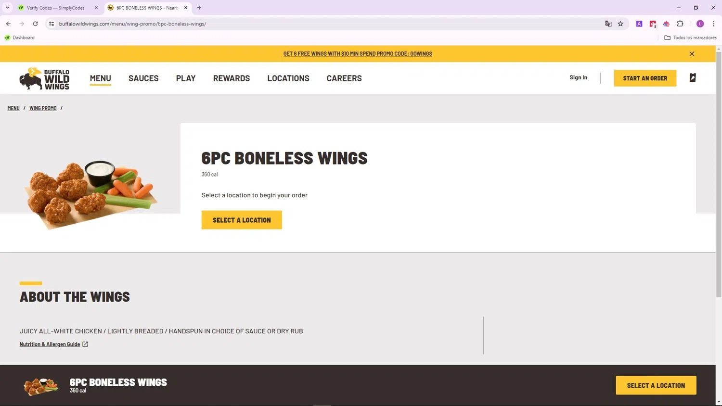This screenshot has height=406, width=722.
Task: Switch to Verify Codes SimplyCodes tab
Action: pyautogui.click(x=55, y=8)
